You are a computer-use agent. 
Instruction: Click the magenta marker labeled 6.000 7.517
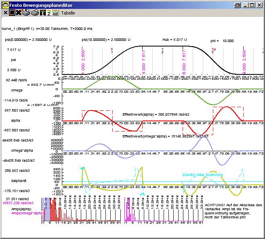coord(184,62)
